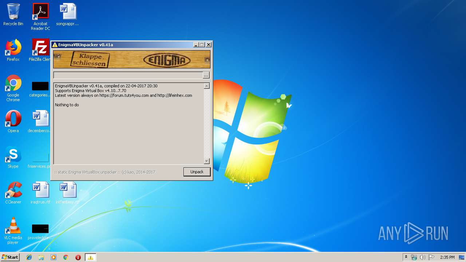Open the Skype desktop shortcut
The image size is (466, 262).
point(13,157)
